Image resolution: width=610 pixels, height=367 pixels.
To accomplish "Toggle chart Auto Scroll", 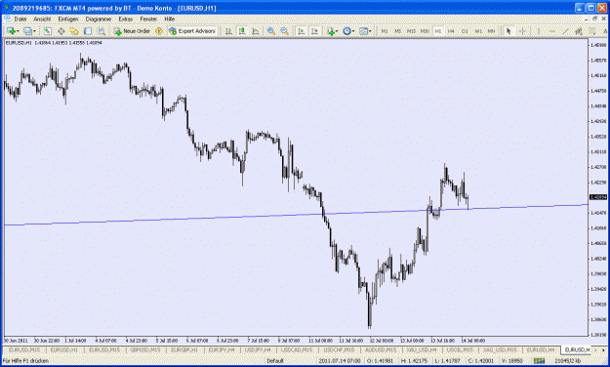I will pyautogui.click(x=301, y=31).
